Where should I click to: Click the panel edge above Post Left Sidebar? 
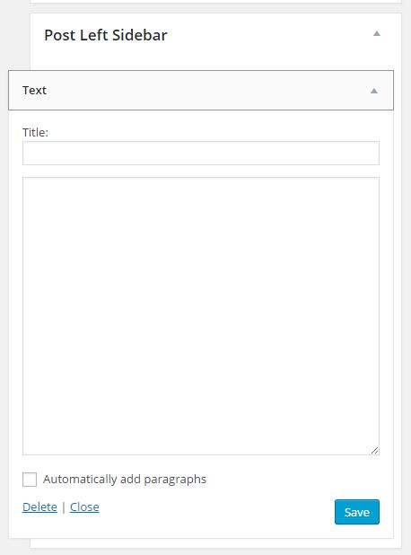click(x=215, y=13)
